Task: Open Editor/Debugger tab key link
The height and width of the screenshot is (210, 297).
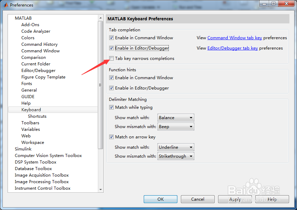Action: 233,48
